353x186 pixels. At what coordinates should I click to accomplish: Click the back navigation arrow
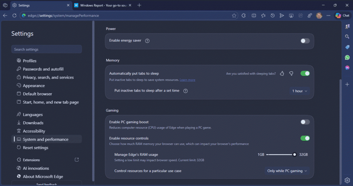[x=5, y=15]
